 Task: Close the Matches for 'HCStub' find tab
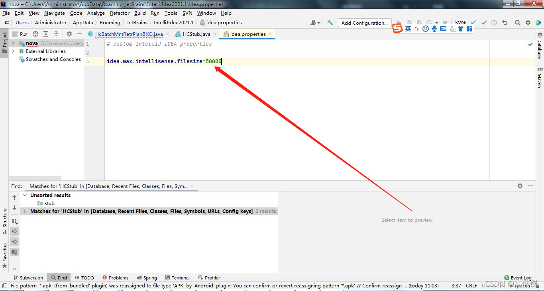(192, 186)
